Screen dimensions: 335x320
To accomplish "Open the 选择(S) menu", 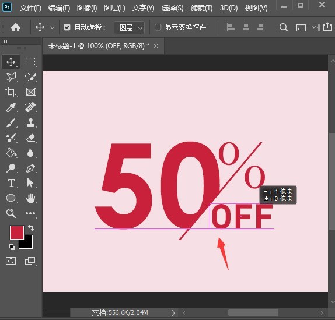I will (x=172, y=8).
